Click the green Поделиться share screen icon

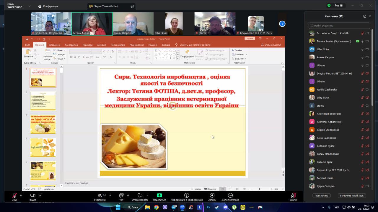click(159, 195)
